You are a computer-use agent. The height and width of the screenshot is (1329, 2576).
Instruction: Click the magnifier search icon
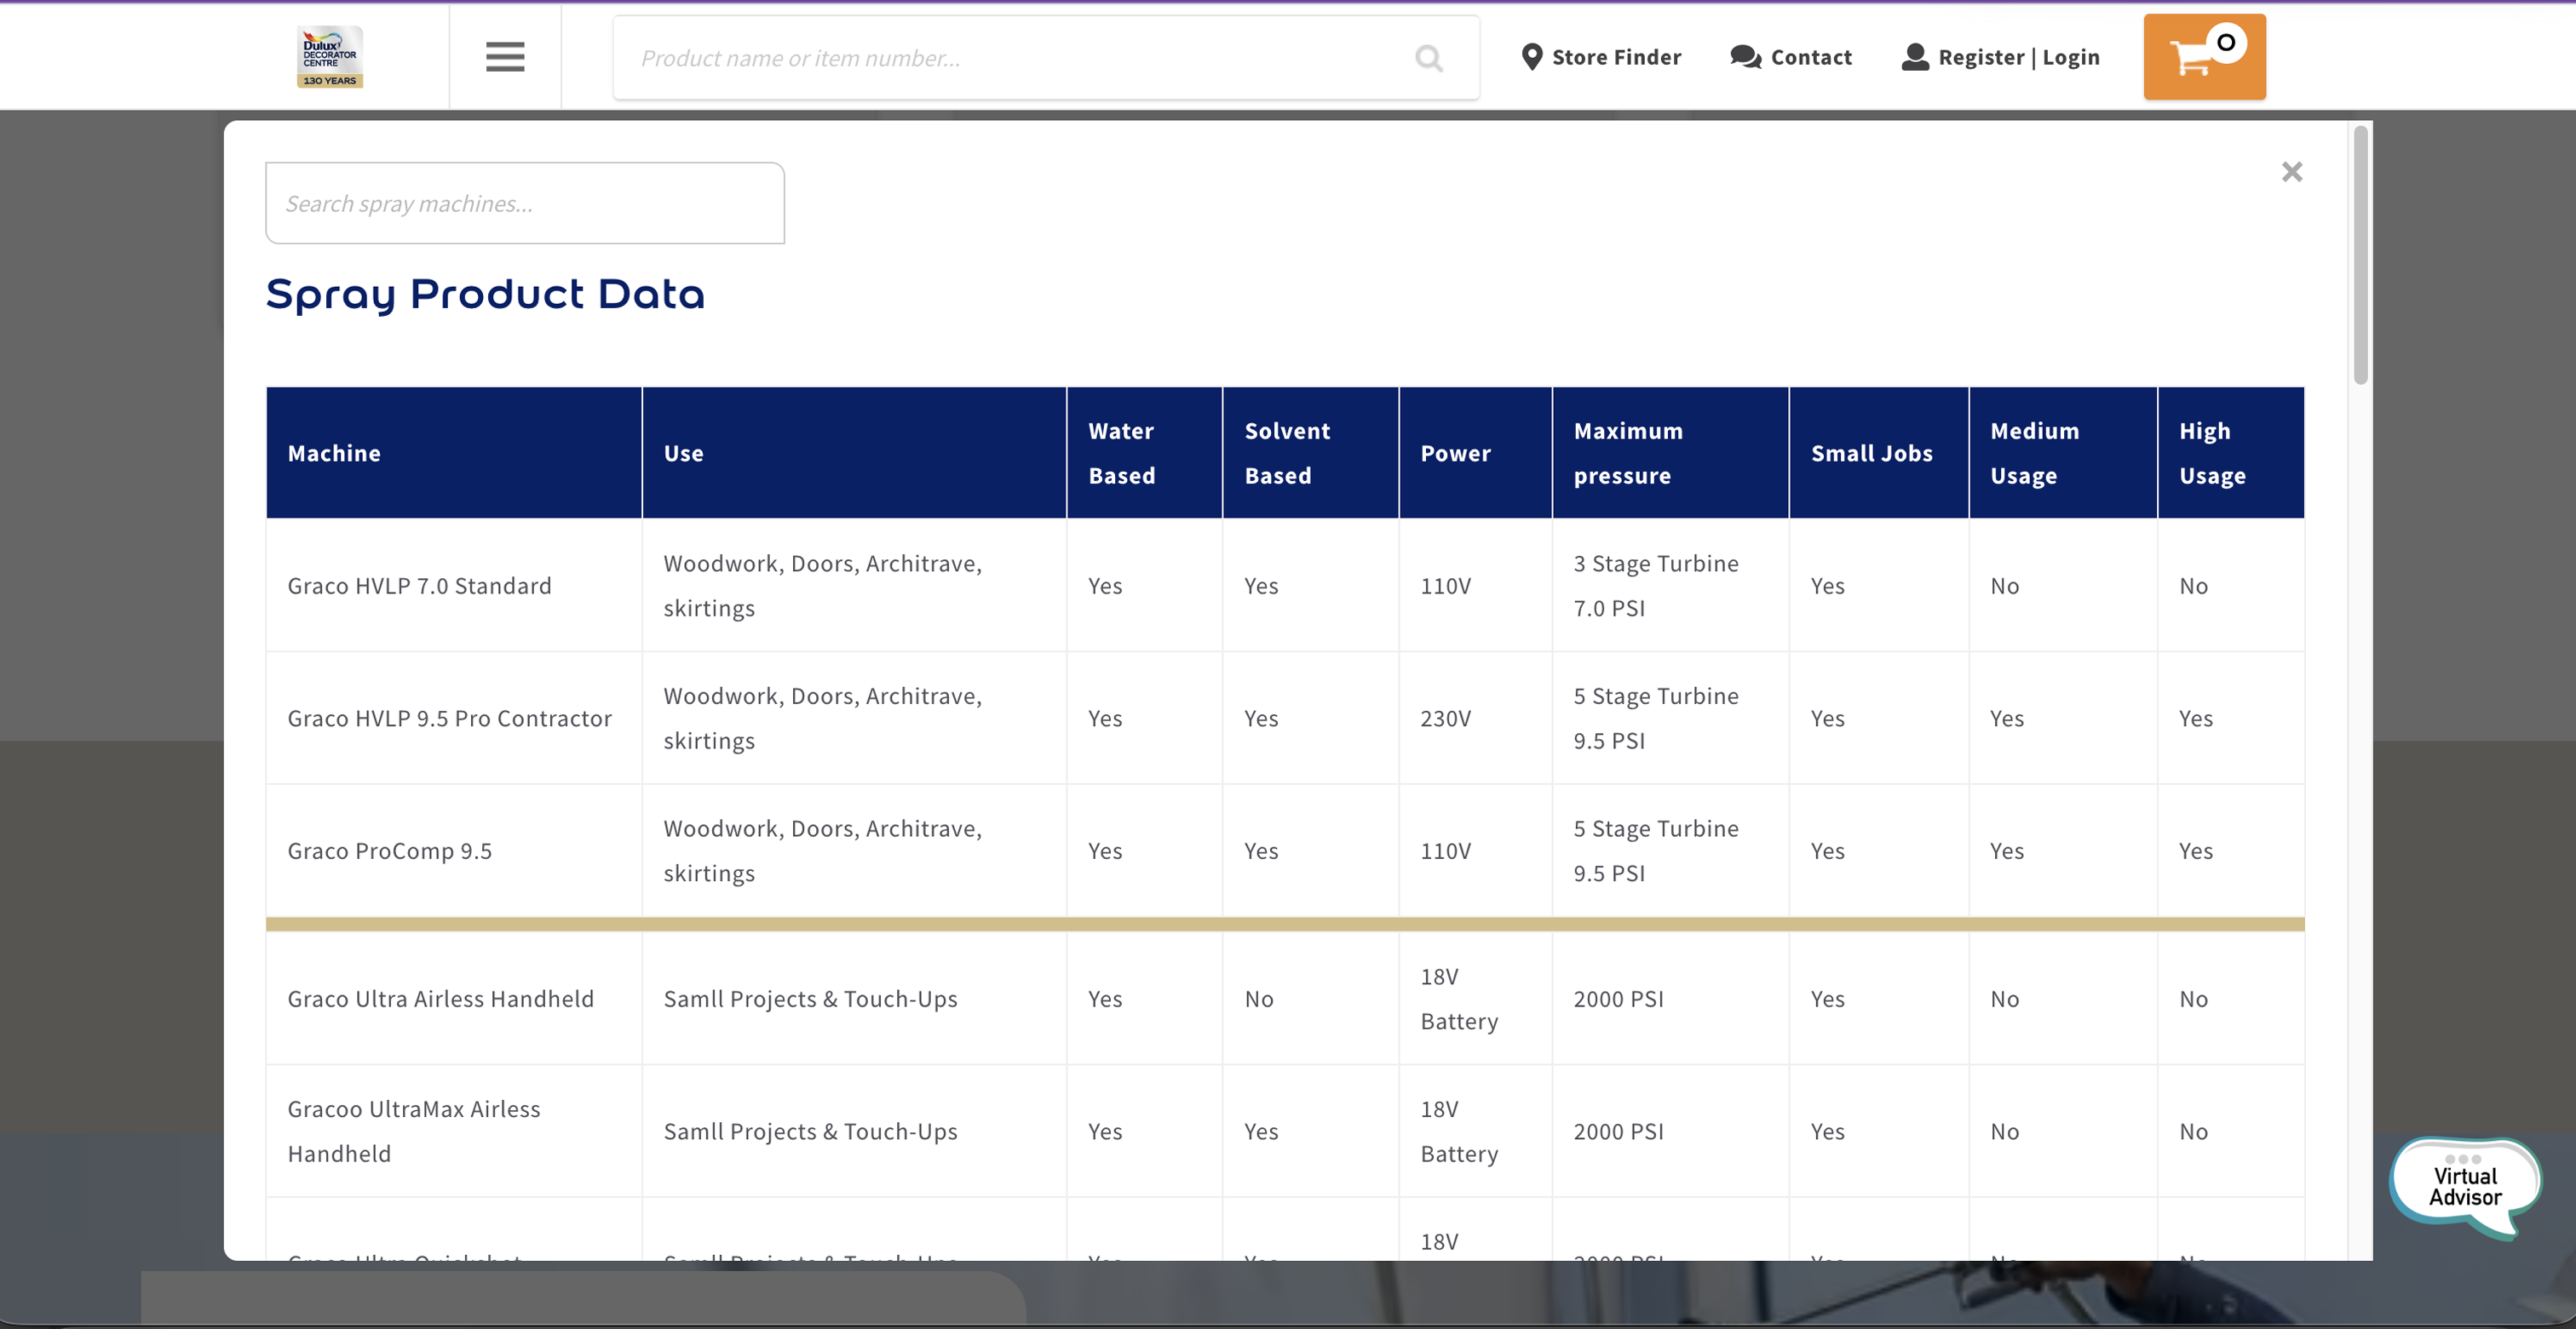point(1429,59)
